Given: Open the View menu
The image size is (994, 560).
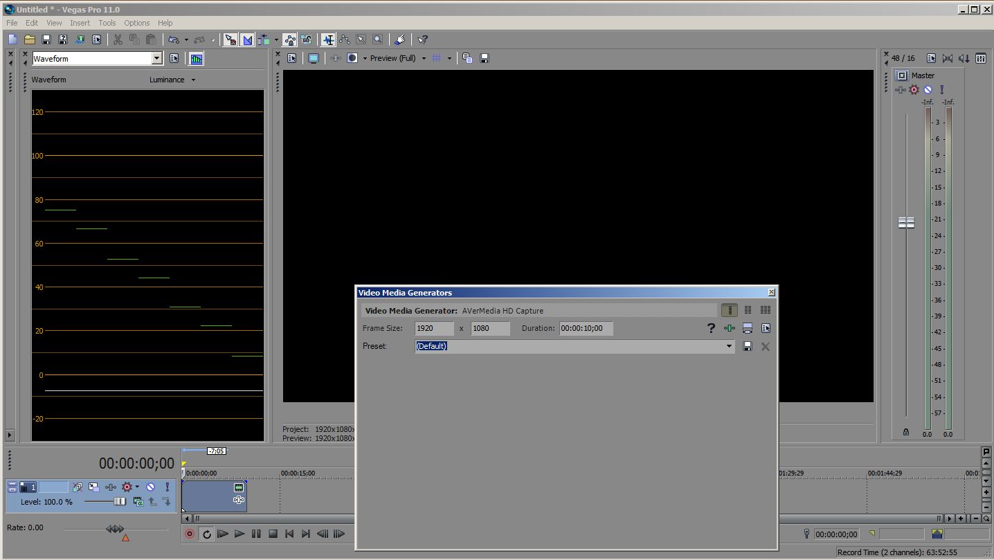Looking at the screenshot, I should coord(54,23).
